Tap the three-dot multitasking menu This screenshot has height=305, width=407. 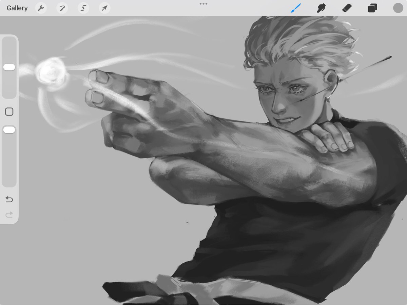[x=203, y=4]
